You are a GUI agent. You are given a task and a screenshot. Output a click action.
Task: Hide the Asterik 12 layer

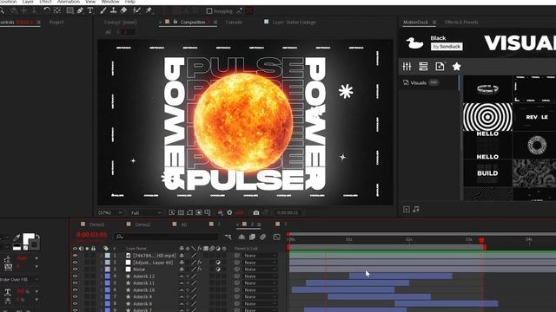(75, 276)
